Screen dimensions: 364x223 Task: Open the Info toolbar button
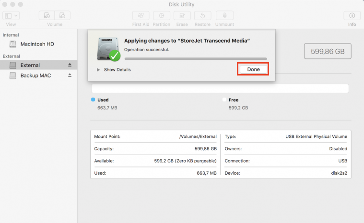point(352,15)
